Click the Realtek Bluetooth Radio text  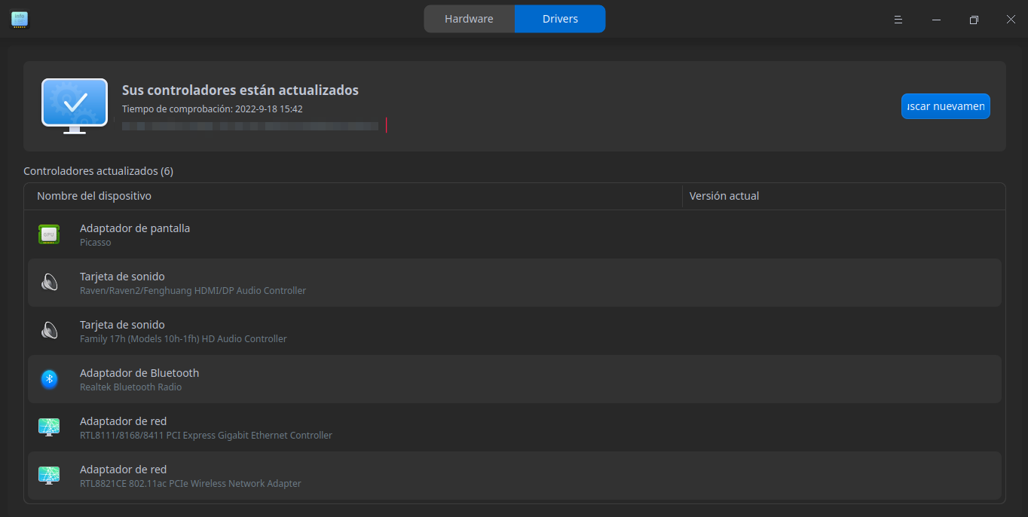tap(131, 387)
